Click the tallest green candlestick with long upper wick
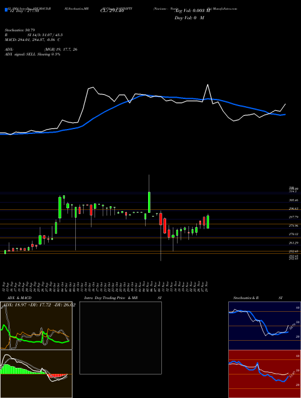Viewport: 301px width, 398px height. click(x=149, y=202)
